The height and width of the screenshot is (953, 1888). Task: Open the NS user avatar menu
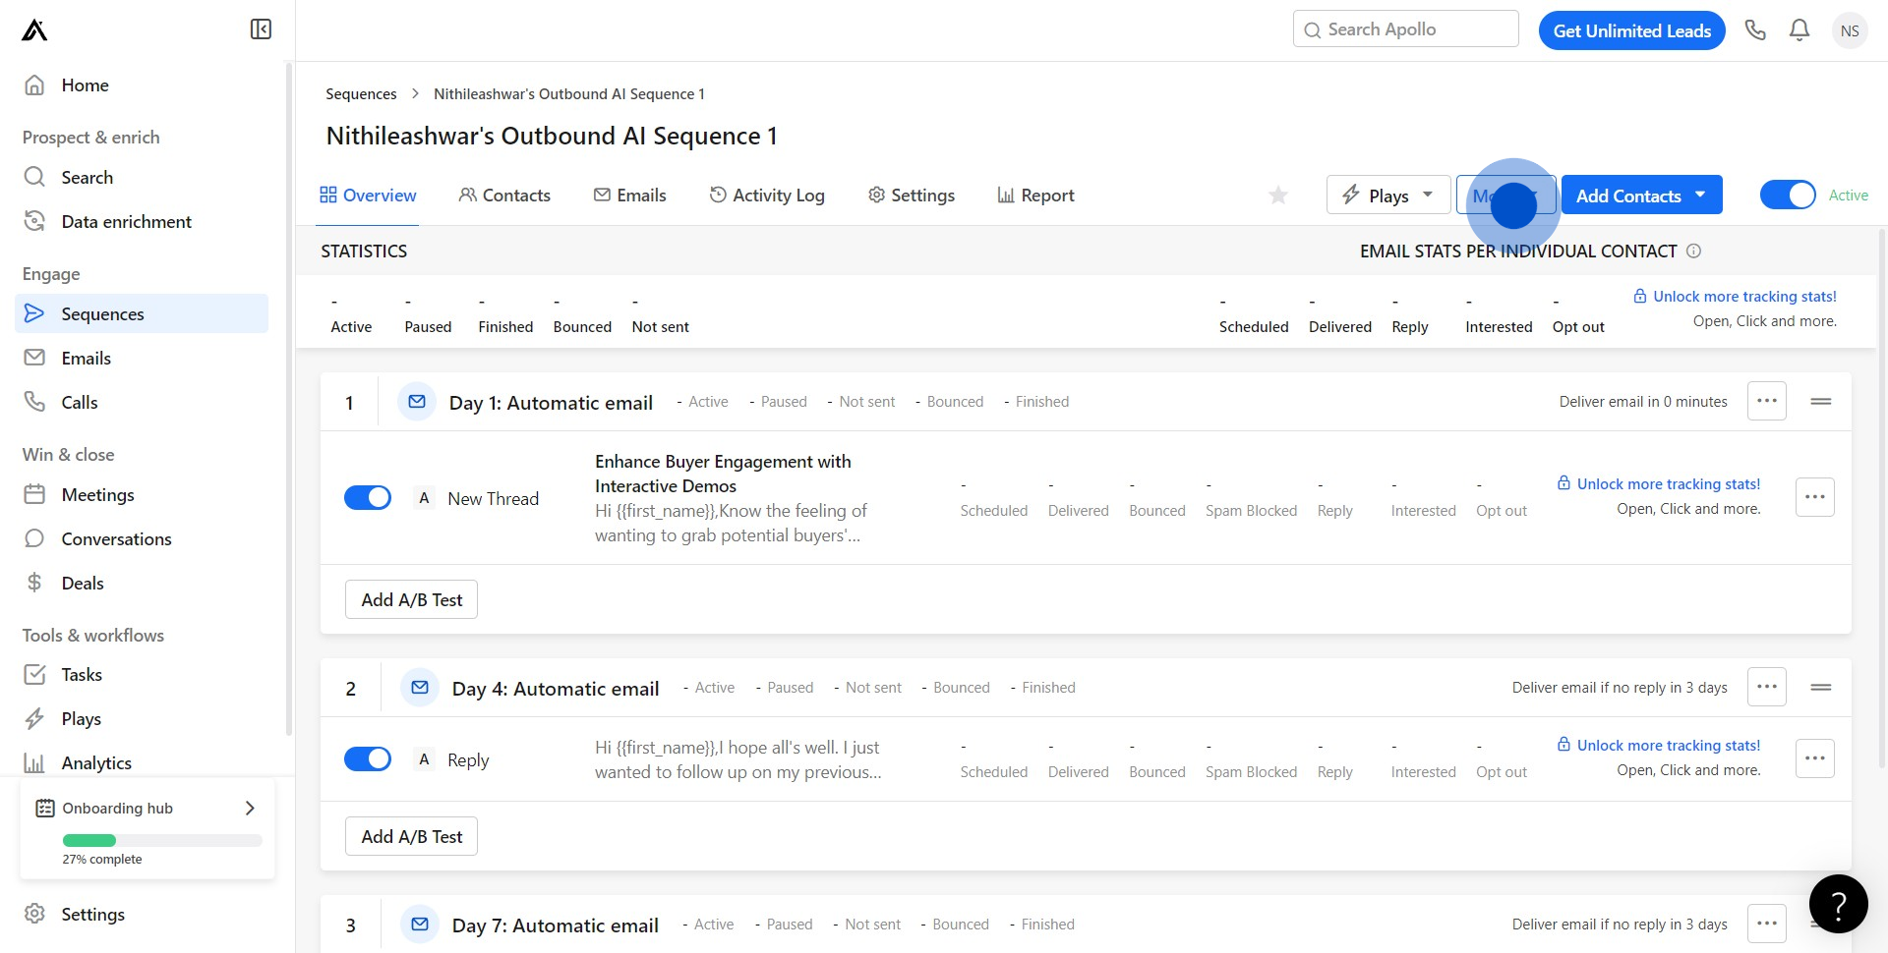click(1850, 30)
